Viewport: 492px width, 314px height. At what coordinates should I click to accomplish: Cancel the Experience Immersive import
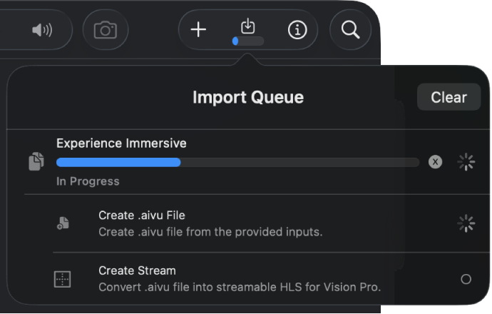pyautogui.click(x=435, y=162)
